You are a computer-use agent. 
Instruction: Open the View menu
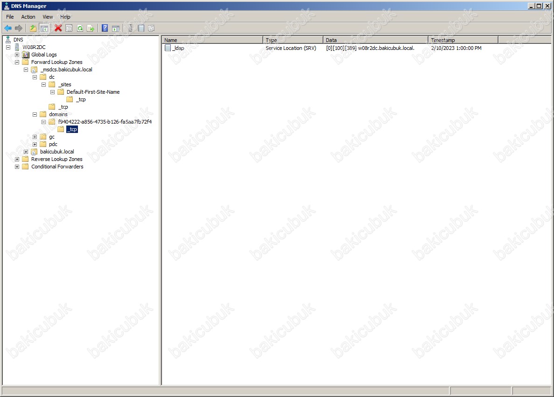48,17
